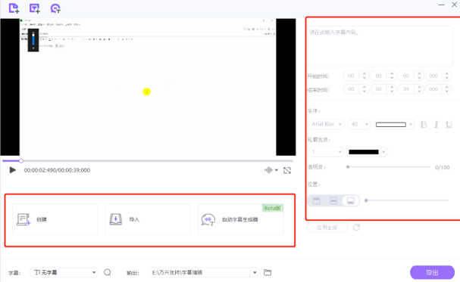
Task: Open the audio waveform track selector
Action: (271, 170)
